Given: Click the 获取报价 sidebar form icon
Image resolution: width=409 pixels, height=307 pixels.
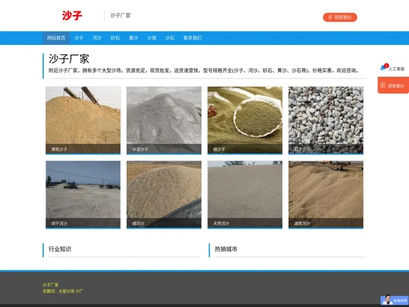Looking at the screenshot, I should 383,85.
